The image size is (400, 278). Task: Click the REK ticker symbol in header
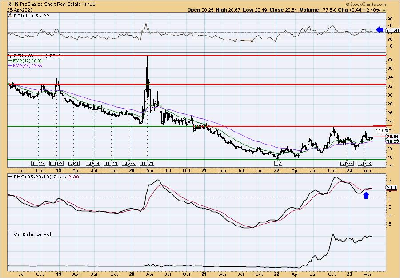click(x=12, y=4)
